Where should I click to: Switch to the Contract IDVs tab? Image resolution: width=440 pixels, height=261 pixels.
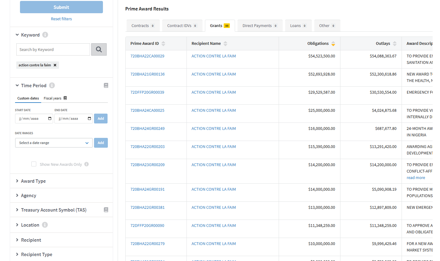(182, 25)
